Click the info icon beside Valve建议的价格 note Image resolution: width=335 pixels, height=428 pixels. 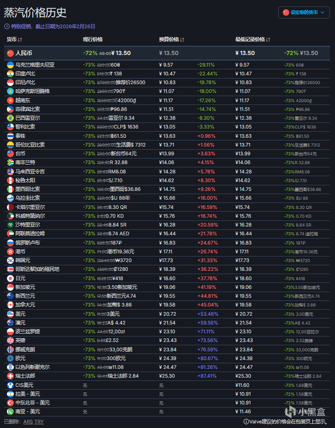click(x=246, y=422)
